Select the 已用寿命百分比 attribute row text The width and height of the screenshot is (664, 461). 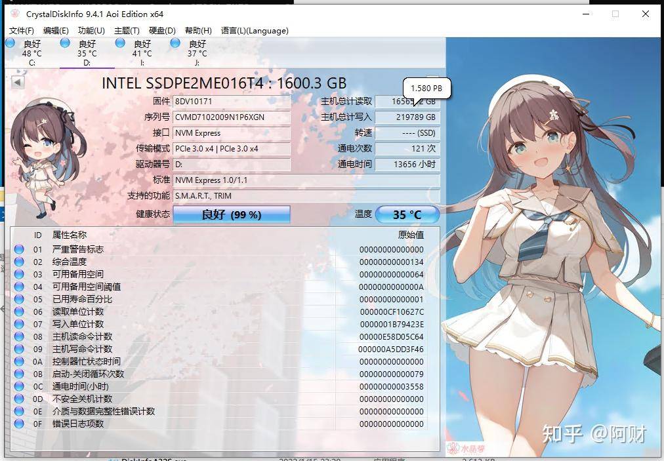click(x=82, y=299)
